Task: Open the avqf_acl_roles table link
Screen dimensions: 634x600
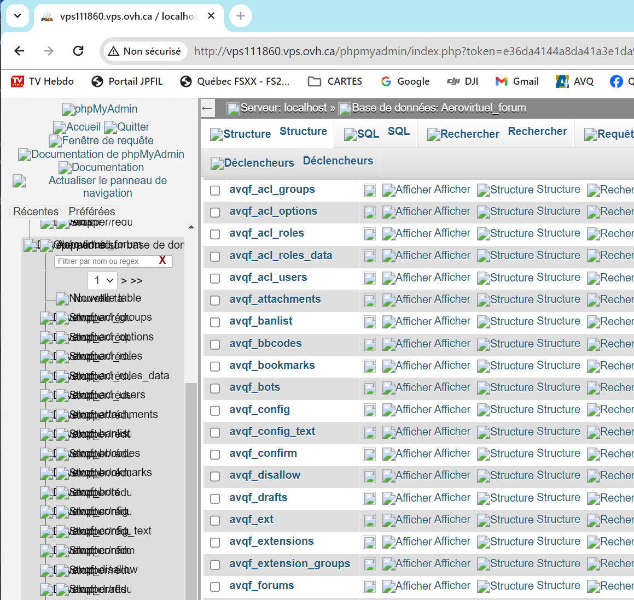Action: [x=266, y=233]
